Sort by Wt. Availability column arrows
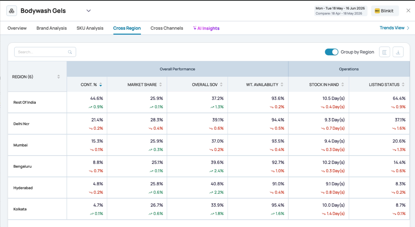Screen dimensions: 415x227 pyautogui.click(x=282, y=84)
